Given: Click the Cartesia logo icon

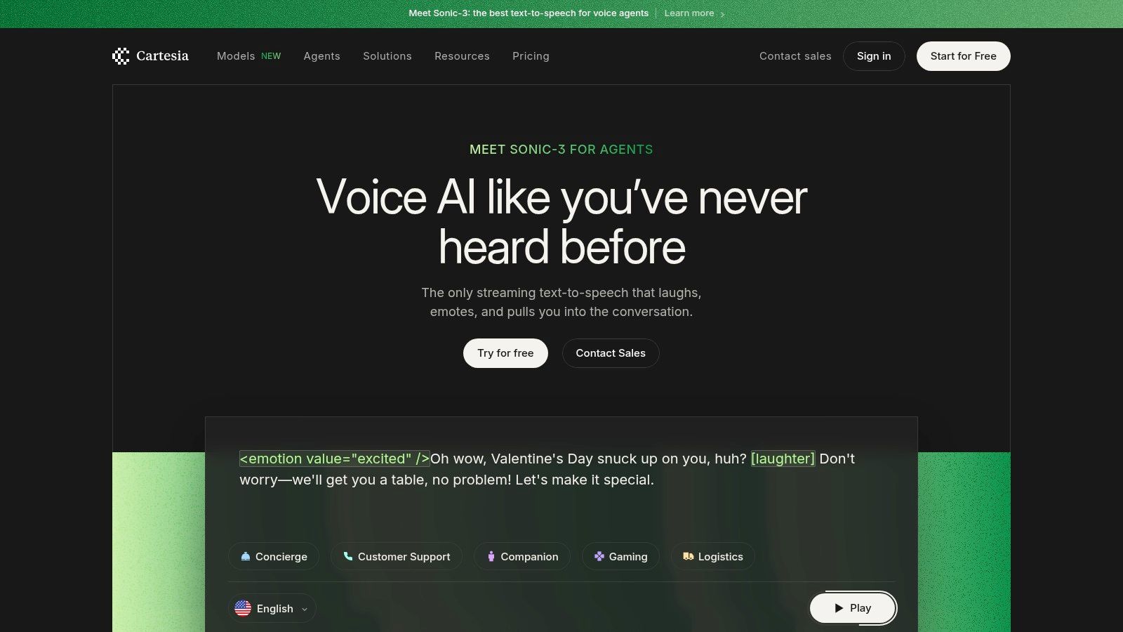Looking at the screenshot, I should click(x=121, y=56).
